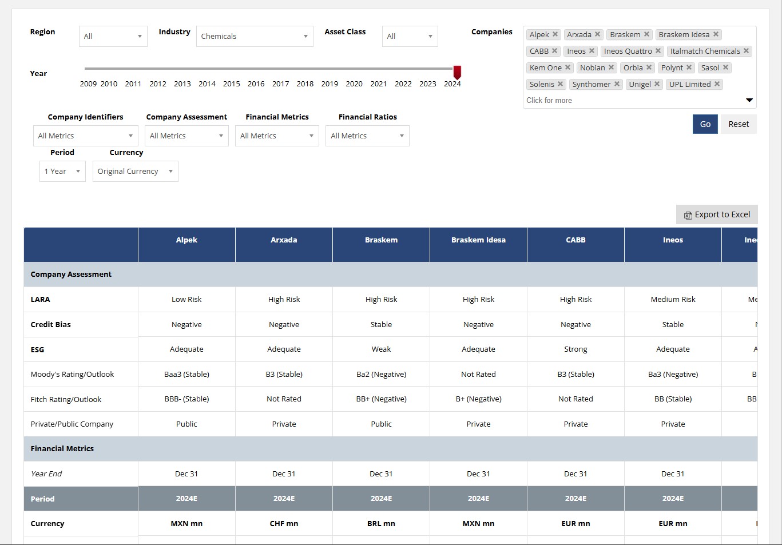The height and width of the screenshot is (545, 782).
Task: Click the Financial Metrics section row
Action: 391,449
